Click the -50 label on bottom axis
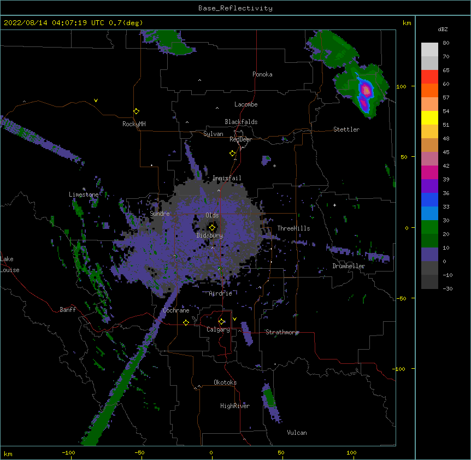Image resolution: width=471 pixels, height=460 pixels. (139, 452)
